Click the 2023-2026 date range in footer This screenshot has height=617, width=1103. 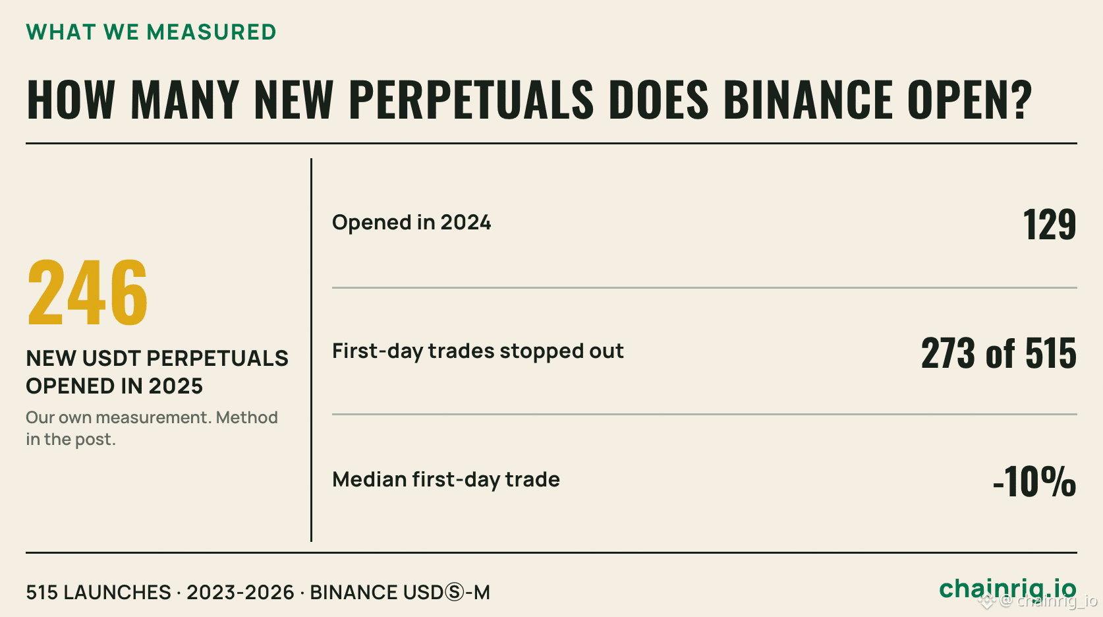(240, 592)
